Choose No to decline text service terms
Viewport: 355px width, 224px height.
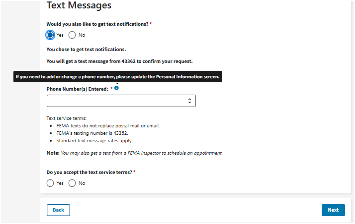(x=72, y=183)
